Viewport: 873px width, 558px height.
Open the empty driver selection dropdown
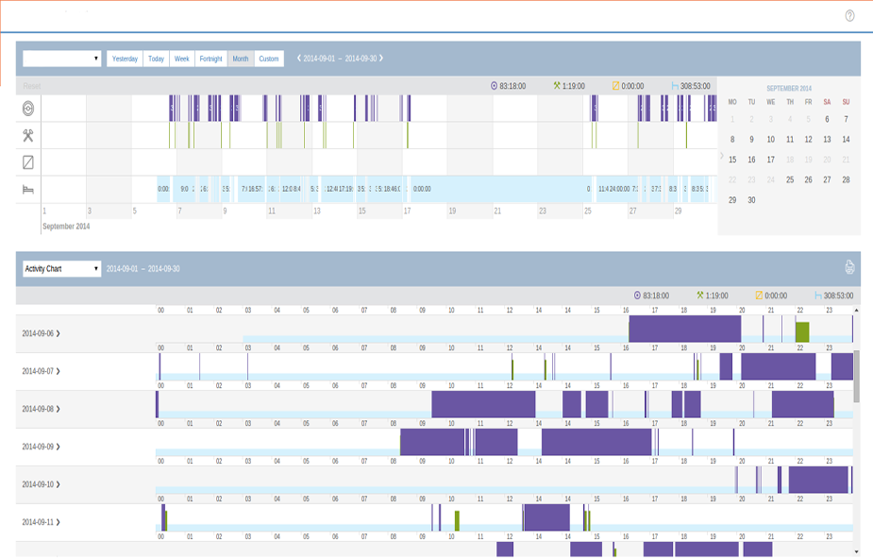(x=62, y=59)
